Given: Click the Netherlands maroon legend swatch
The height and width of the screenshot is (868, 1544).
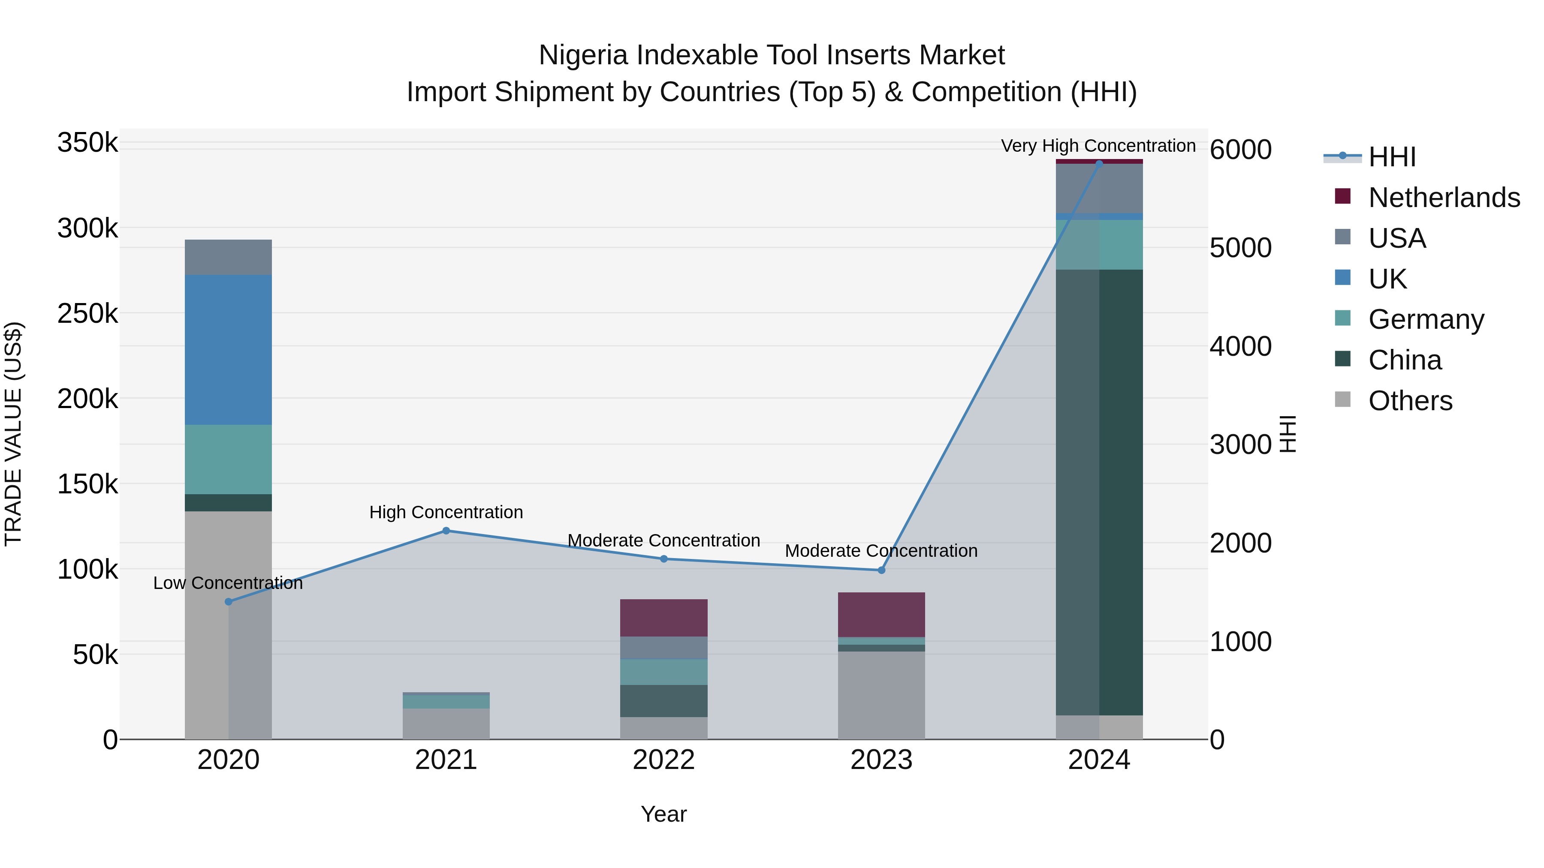Looking at the screenshot, I should pos(1342,196).
